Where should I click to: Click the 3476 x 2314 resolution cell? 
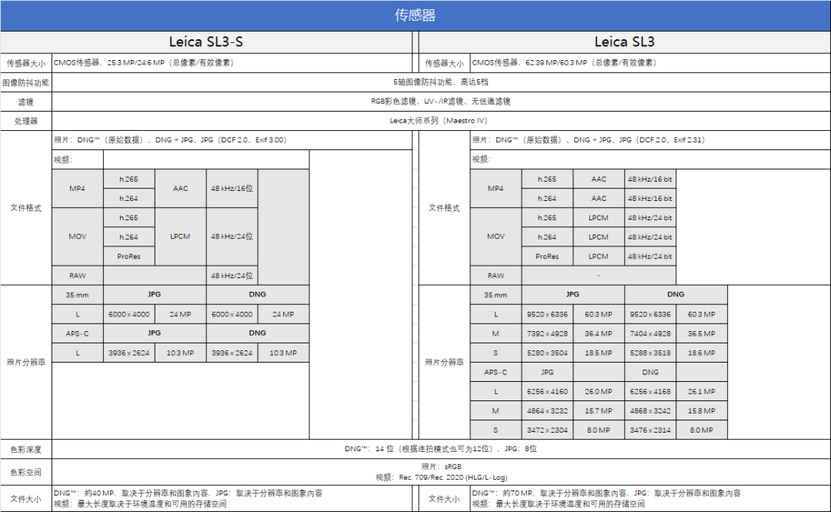click(650, 430)
